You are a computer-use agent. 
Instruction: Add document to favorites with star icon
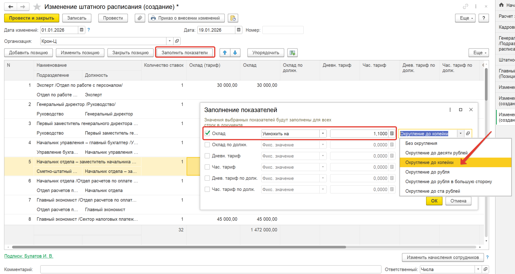tap(37, 7)
